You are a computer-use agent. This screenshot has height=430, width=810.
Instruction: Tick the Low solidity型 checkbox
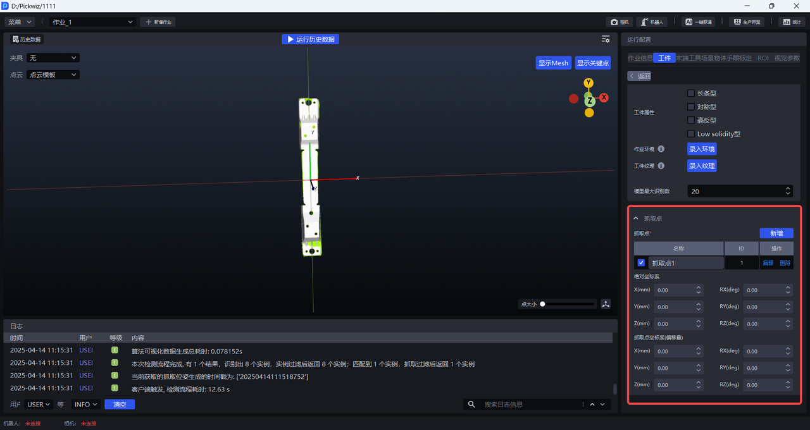click(691, 134)
